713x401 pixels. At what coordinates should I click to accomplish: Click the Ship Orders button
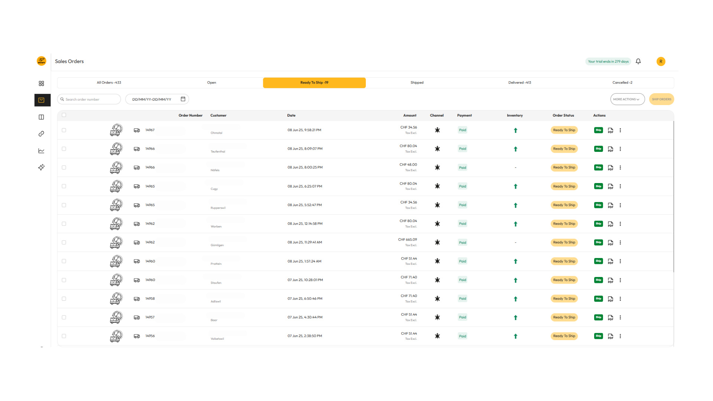point(661,99)
